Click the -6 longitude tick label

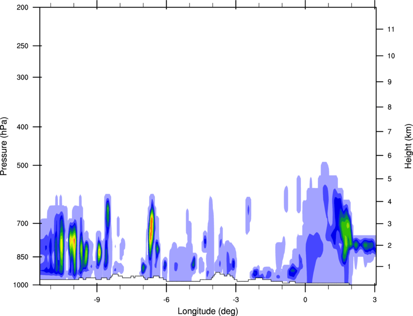point(166,299)
